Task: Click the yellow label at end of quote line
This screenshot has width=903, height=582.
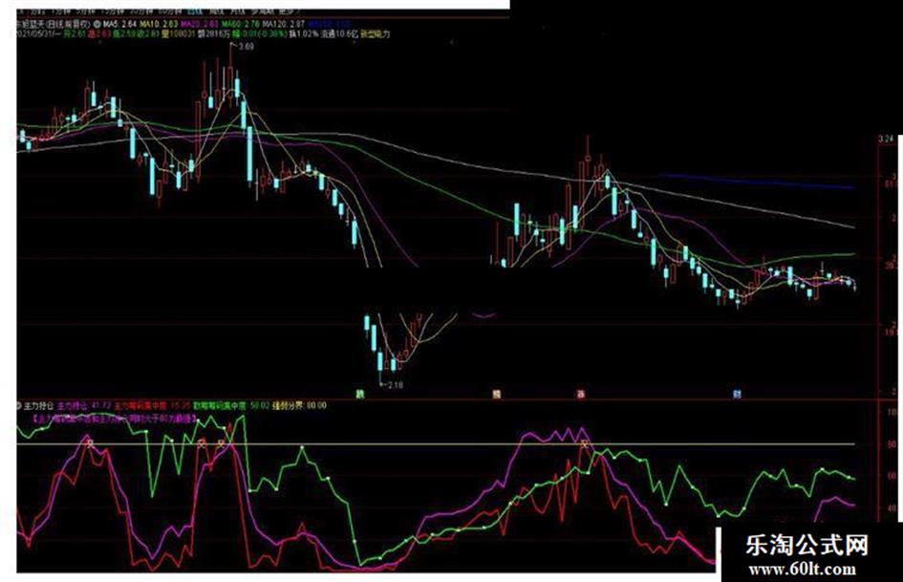Action: tap(375, 34)
